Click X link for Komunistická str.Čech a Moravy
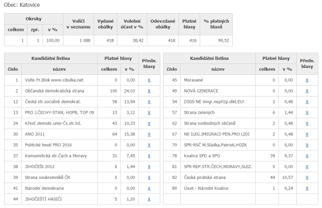 coord(149,156)
